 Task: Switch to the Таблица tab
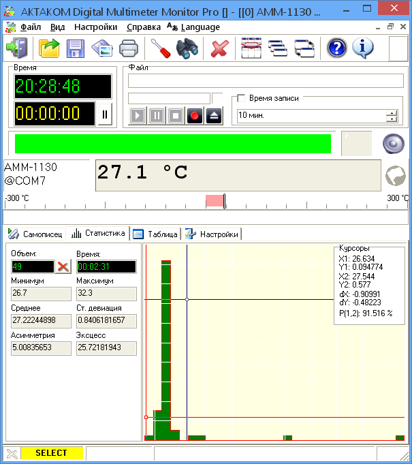pyautogui.click(x=155, y=234)
